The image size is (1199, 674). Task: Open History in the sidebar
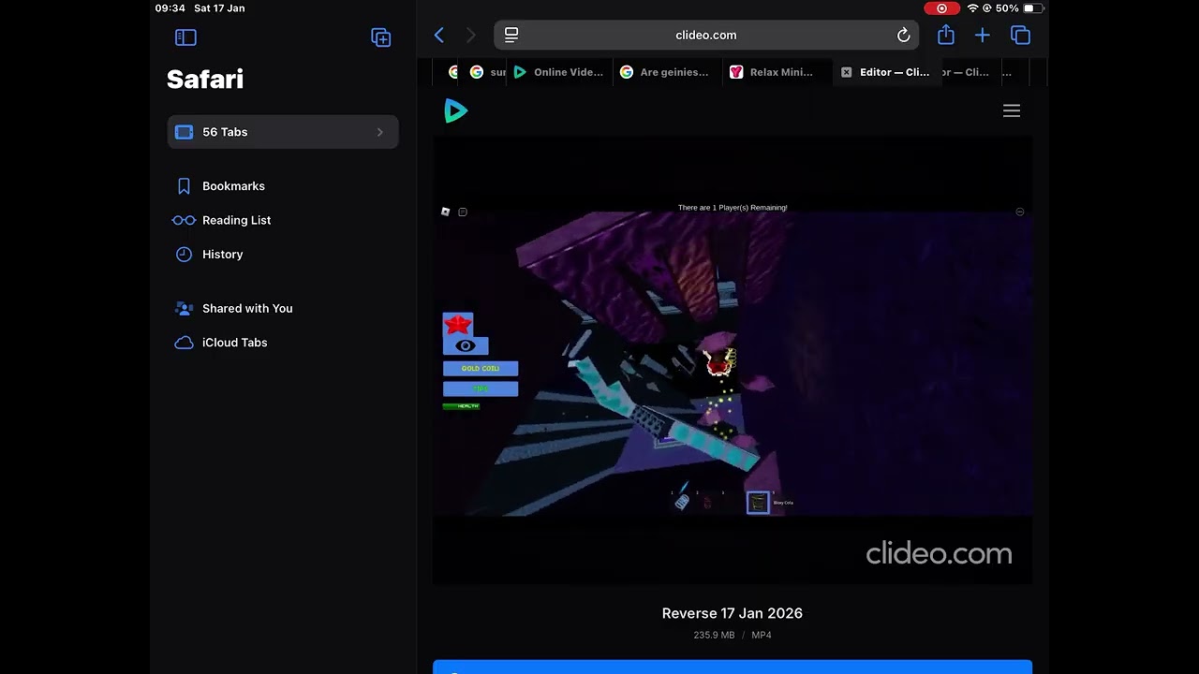click(222, 255)
